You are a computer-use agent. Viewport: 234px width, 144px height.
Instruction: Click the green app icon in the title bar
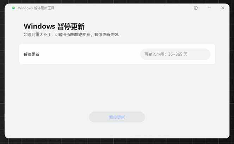[x=13, y=8]
